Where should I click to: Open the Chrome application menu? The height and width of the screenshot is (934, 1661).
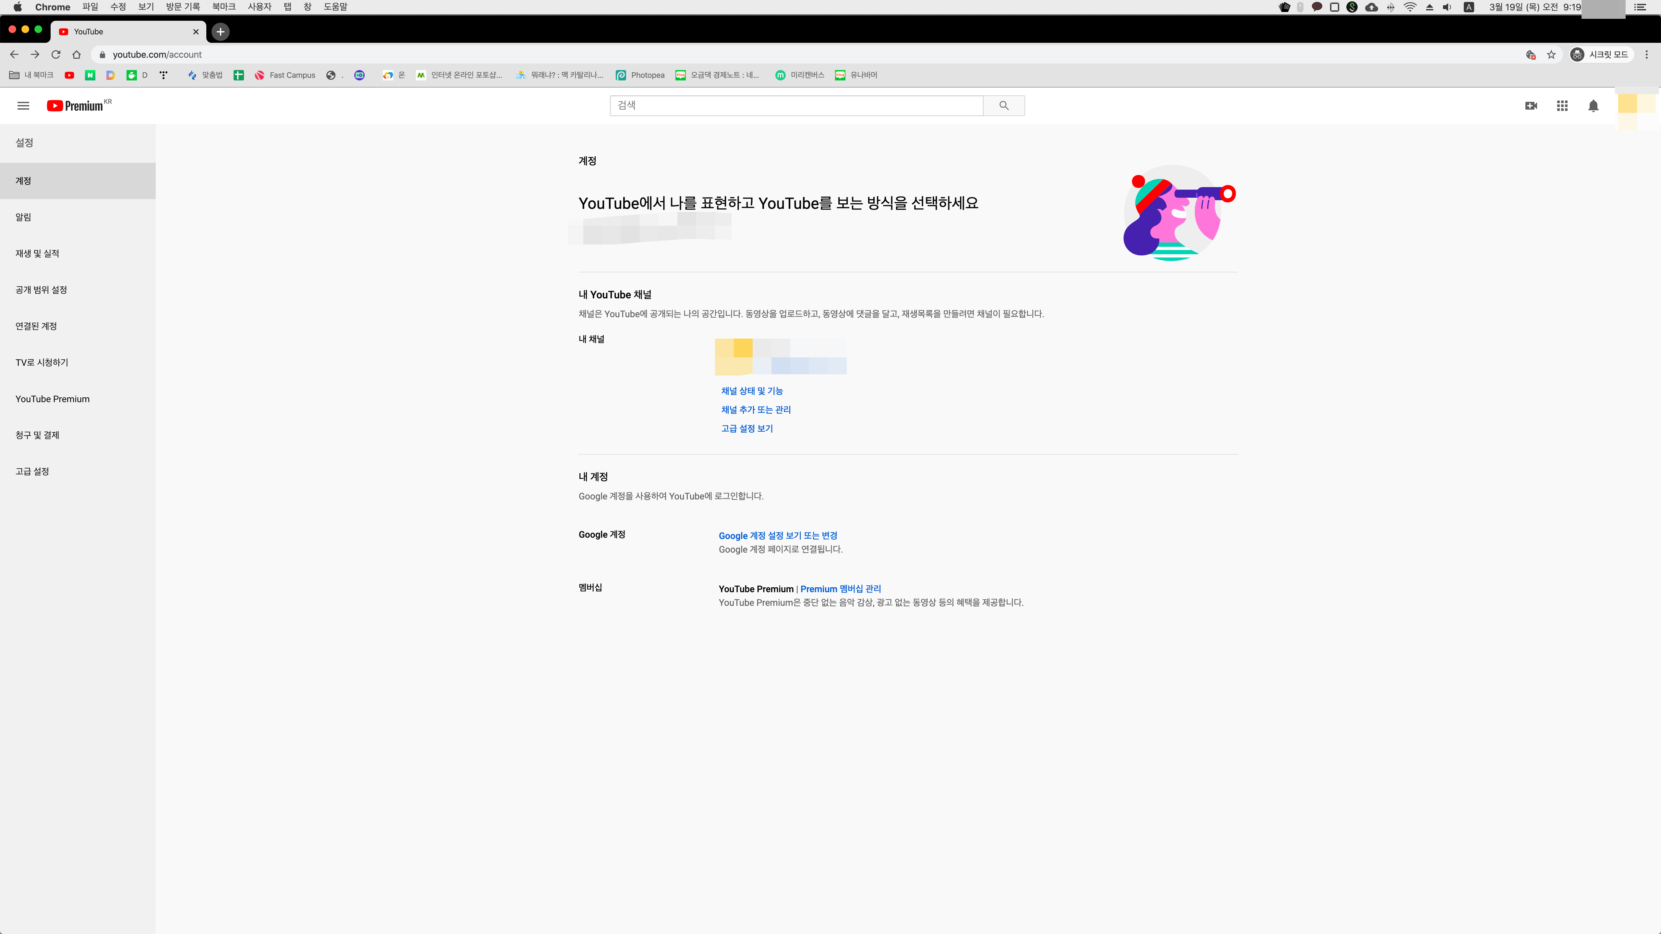click(x=53, y=7)
